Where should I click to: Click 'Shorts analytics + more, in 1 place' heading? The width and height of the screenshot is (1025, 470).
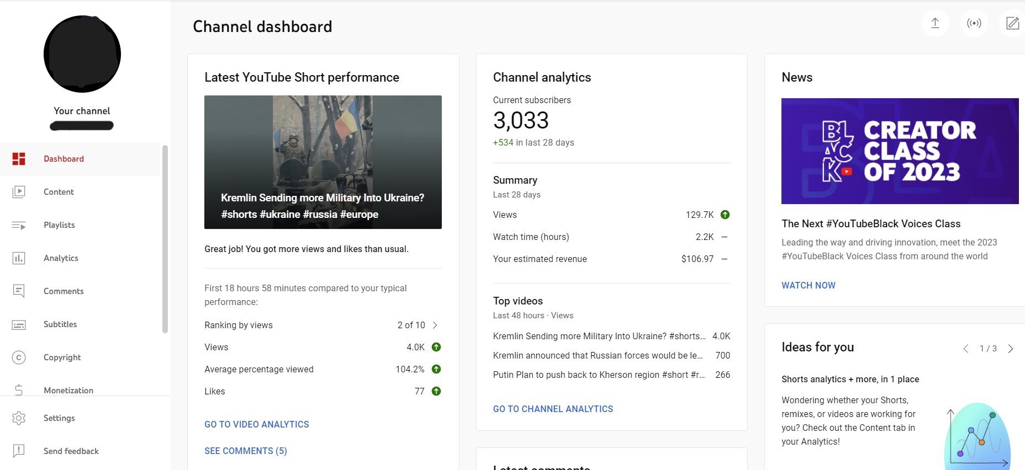click(x=850, y=379)
